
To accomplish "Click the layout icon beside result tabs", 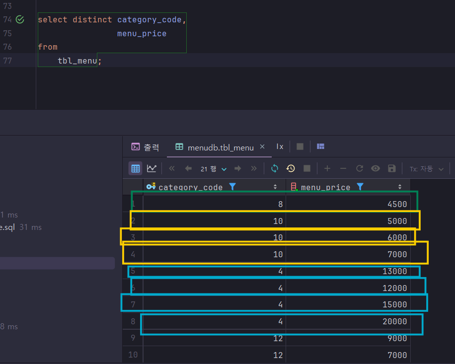I will 320,146.
